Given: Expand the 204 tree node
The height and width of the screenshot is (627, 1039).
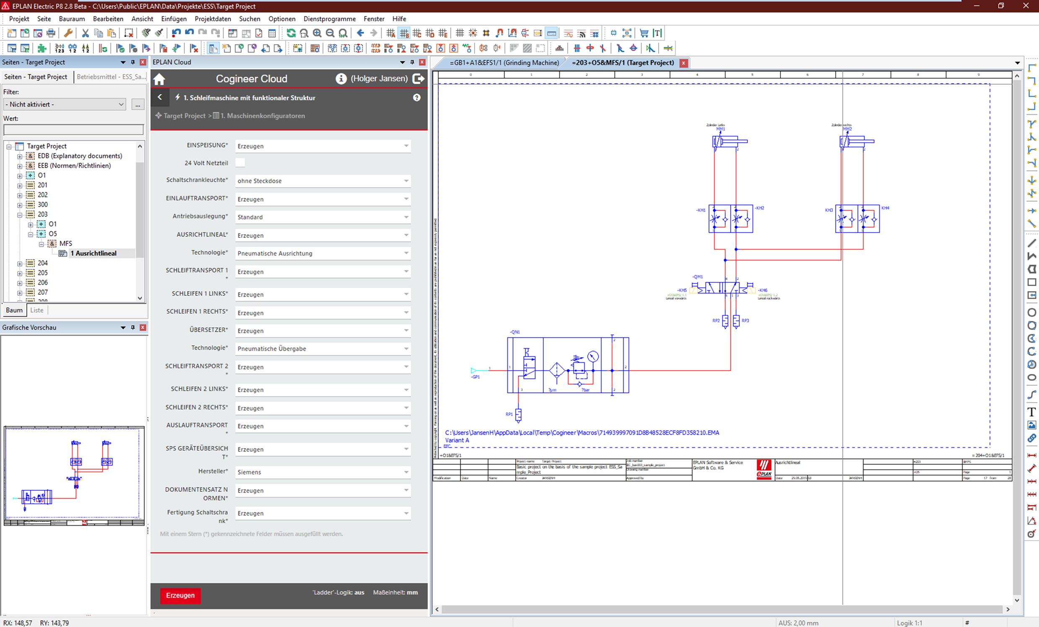Looking at the screenshot, I should [20, 263].
